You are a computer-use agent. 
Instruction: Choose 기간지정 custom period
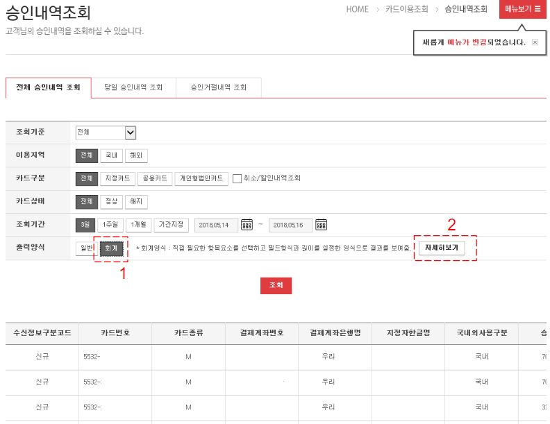pyautogui.click(x=171, y=225)
